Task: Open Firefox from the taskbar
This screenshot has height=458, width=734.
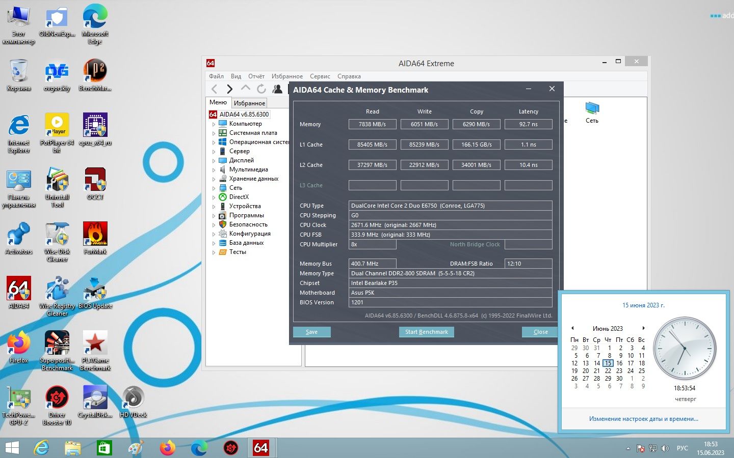Action: (x=167, y=448)
